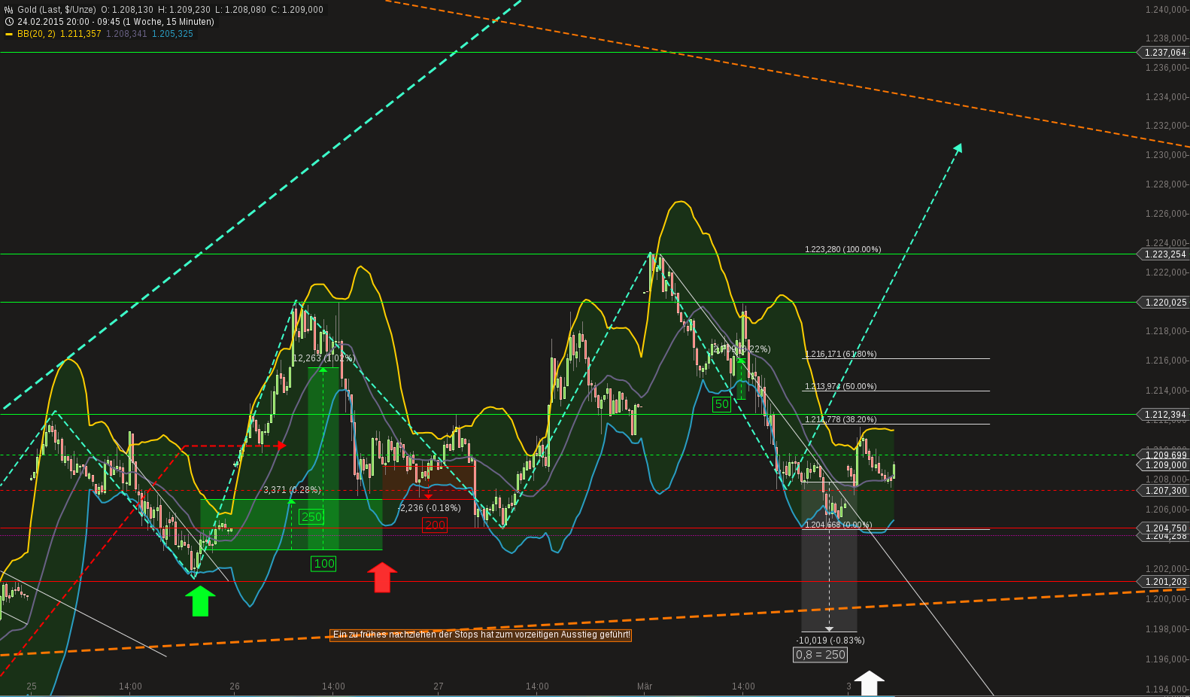This screenshot has width=1190, height=697.
Task: Select the green upward arrow marker
Action: click(200, 601)
